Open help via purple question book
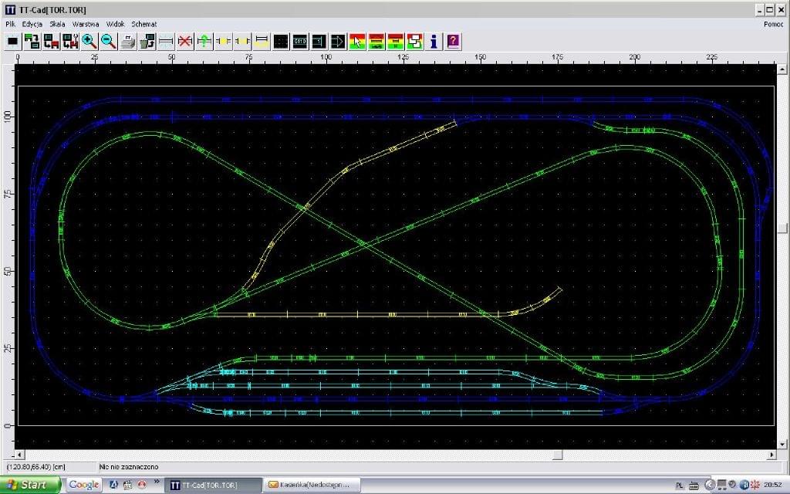 click(x=453, y=42)
